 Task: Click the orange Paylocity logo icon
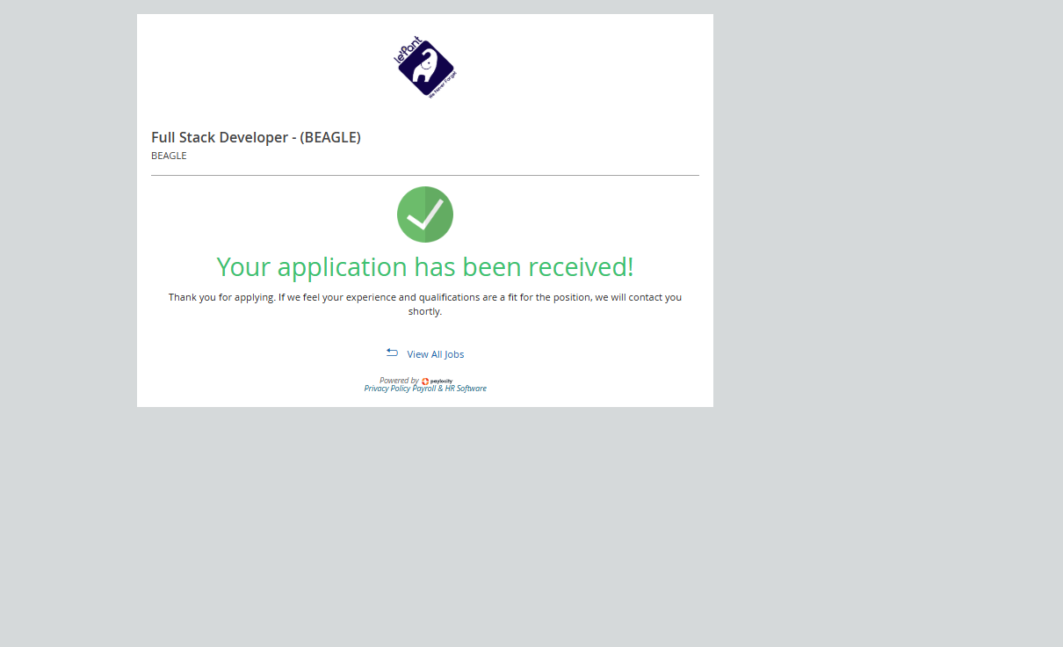click(425, 382)
